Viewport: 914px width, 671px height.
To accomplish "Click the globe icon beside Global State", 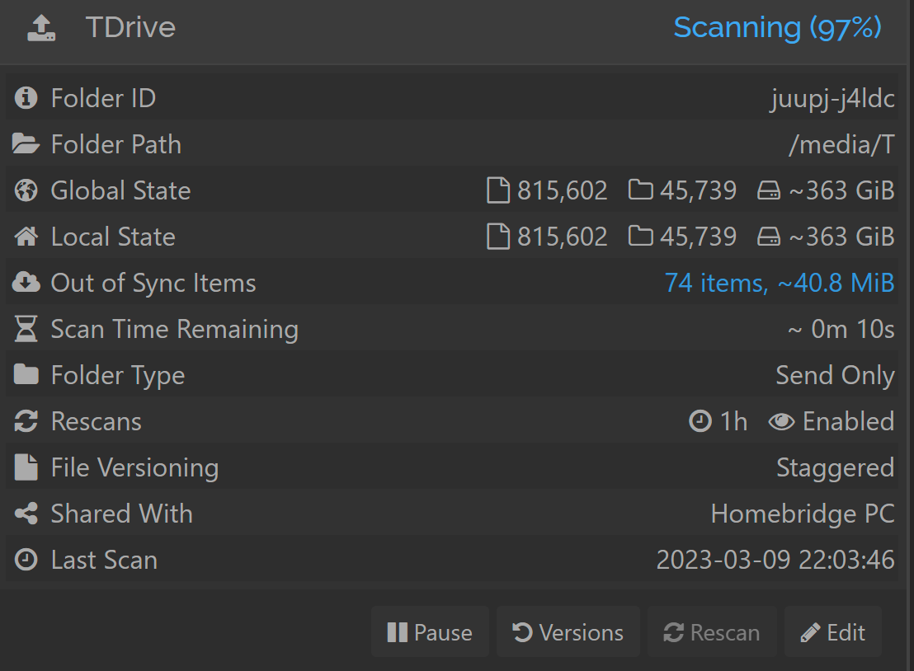I will click(x=26, y=190).
